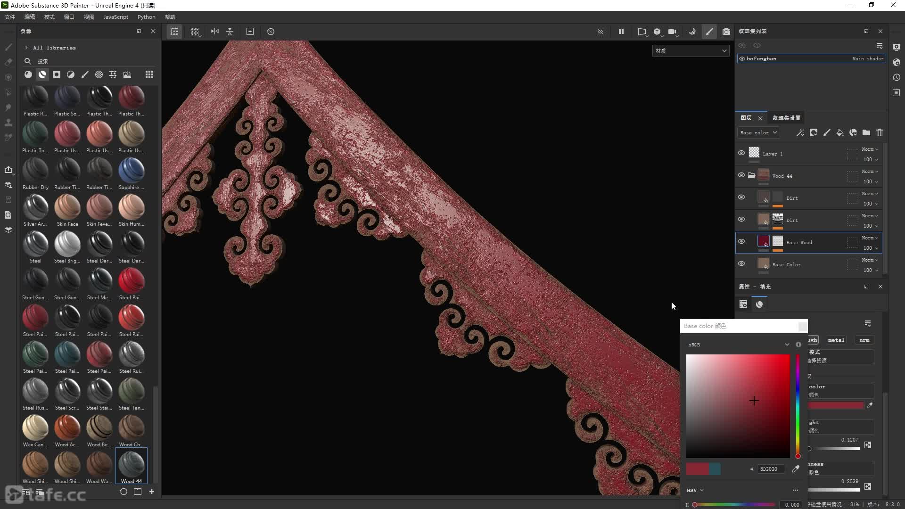Open the 文件 menu

coord(10,17)
